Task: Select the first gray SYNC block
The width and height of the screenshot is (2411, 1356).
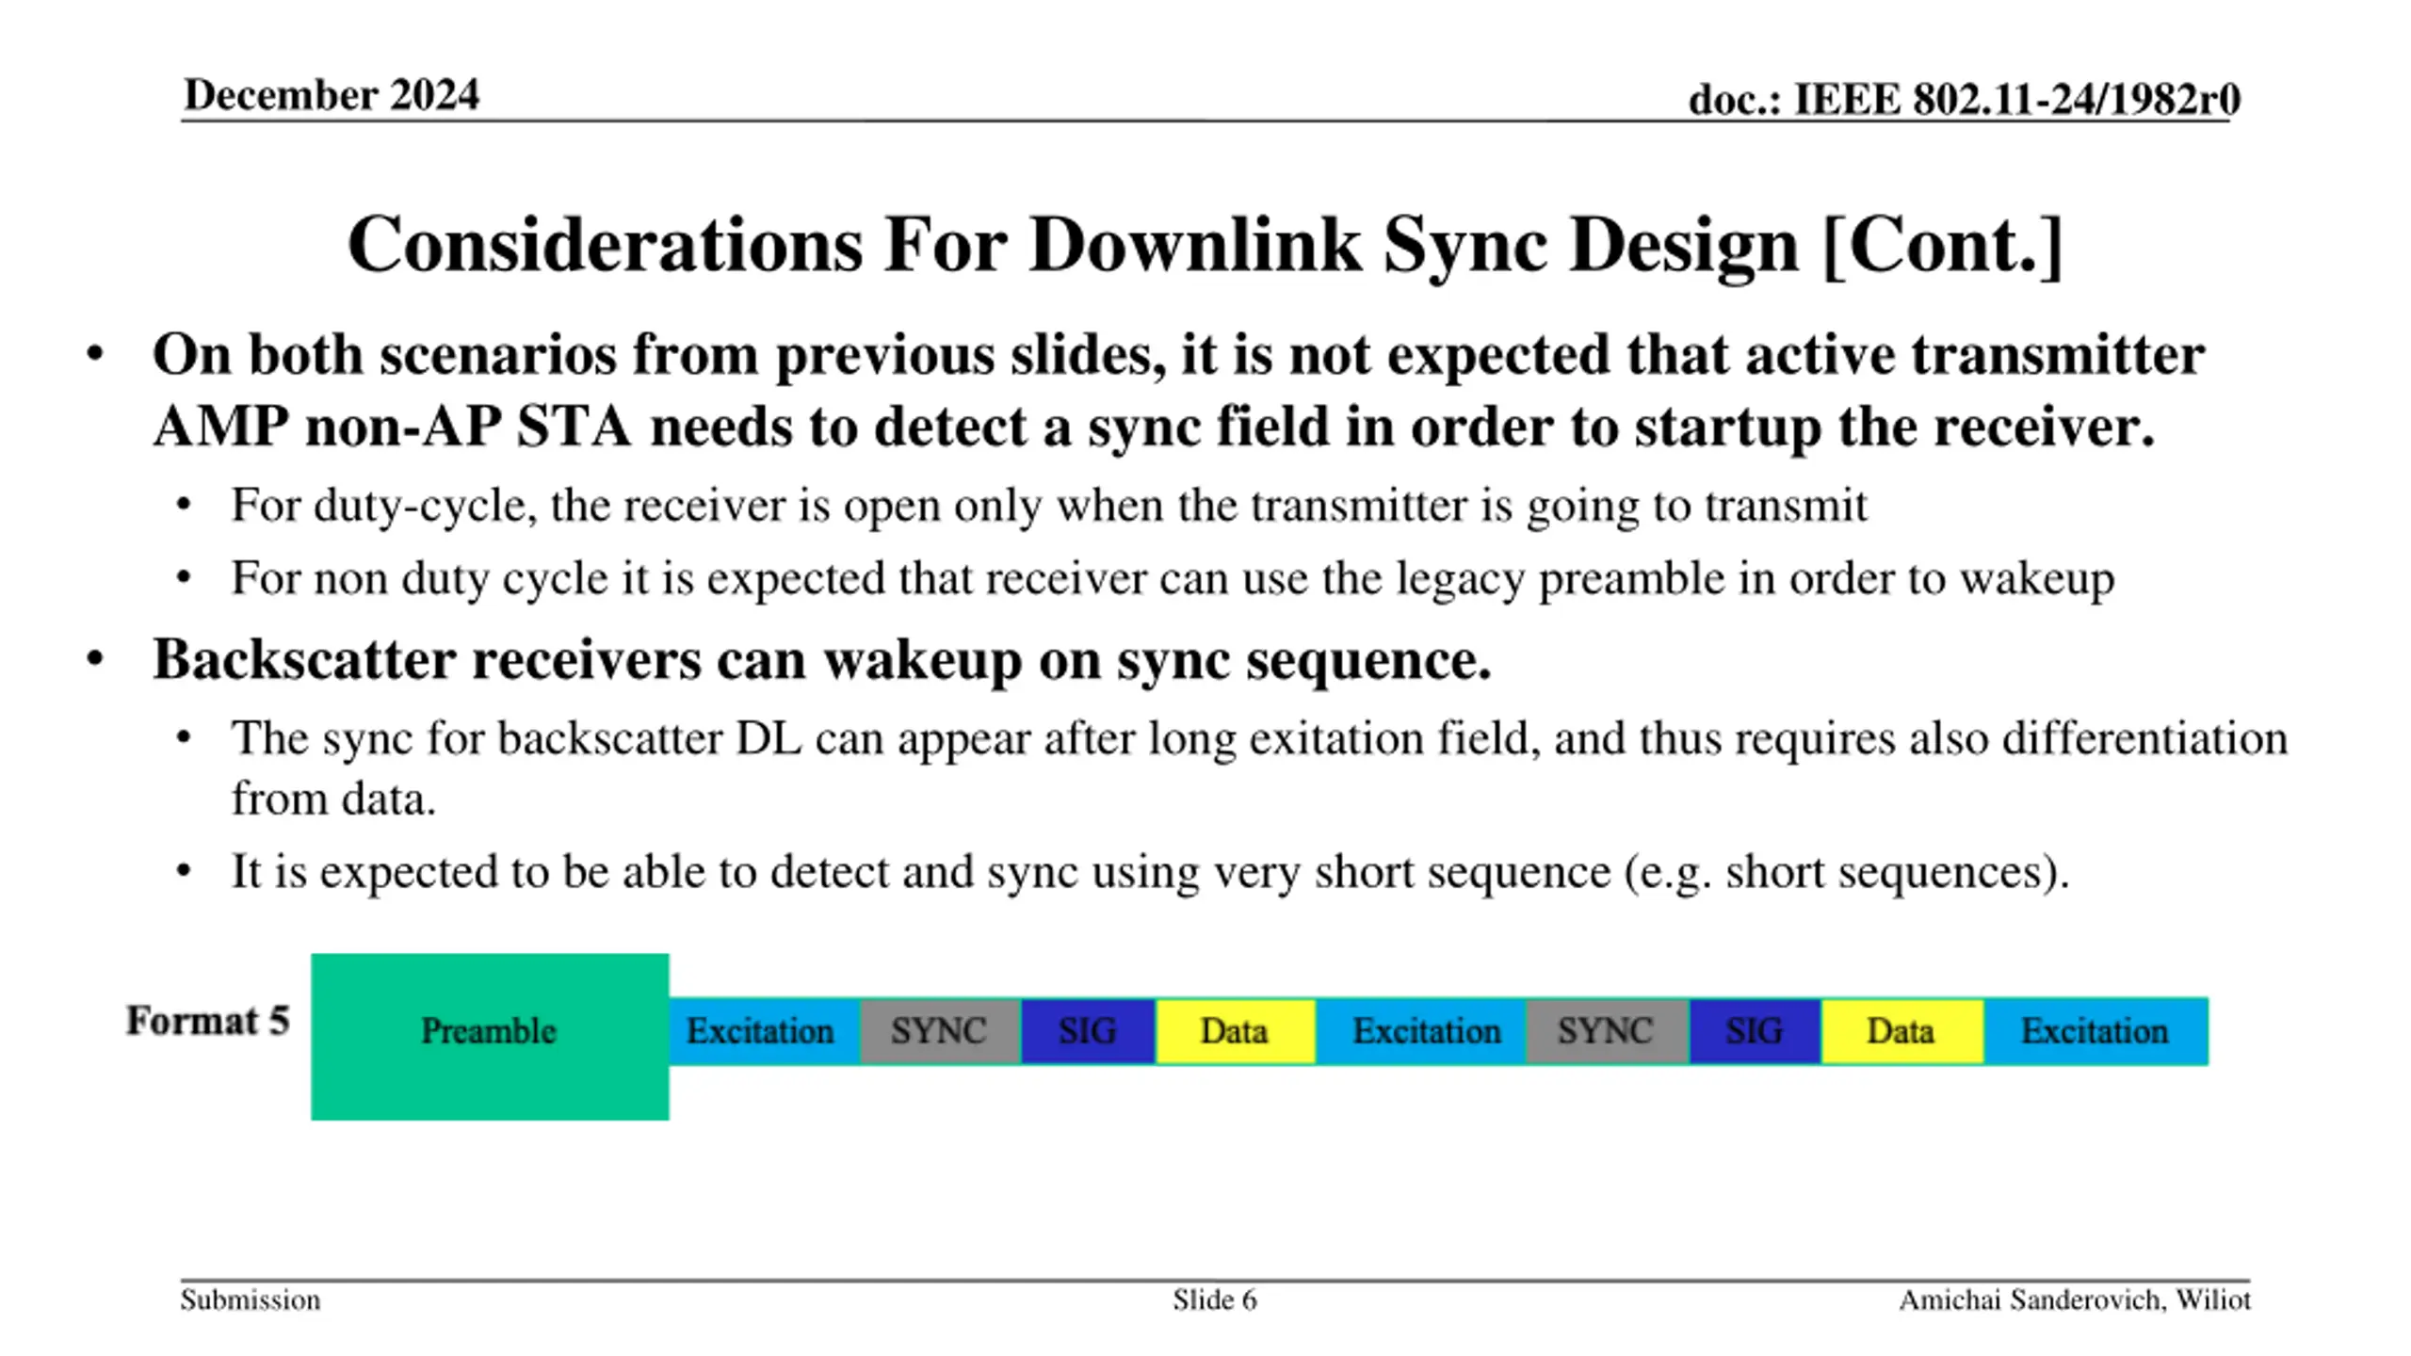Action: tap(939, 1031)
